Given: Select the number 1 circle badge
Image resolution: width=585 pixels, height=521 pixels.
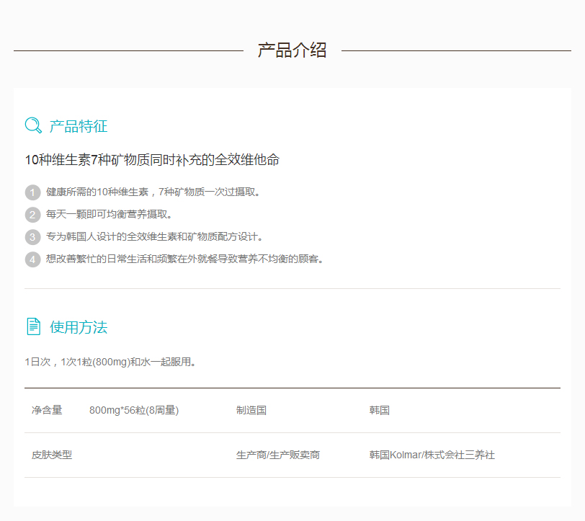Looking at the screenshot, I should click(32, 192).
